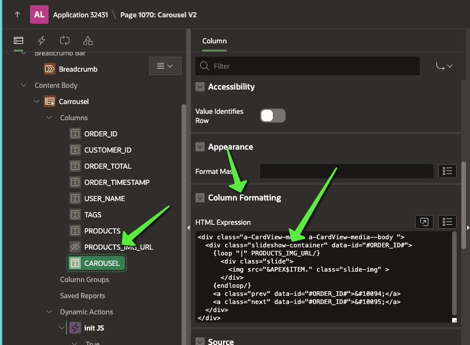Open the Dynamic Actions tab icon
The image size is (470, 345).
[42, 40]
